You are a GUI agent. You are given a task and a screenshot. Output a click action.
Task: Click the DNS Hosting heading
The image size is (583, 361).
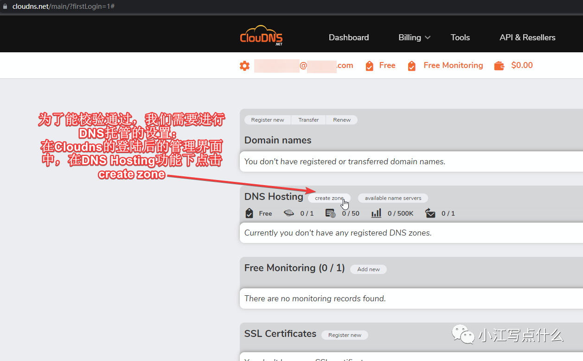pyautogui.click(x=274, y=197)
